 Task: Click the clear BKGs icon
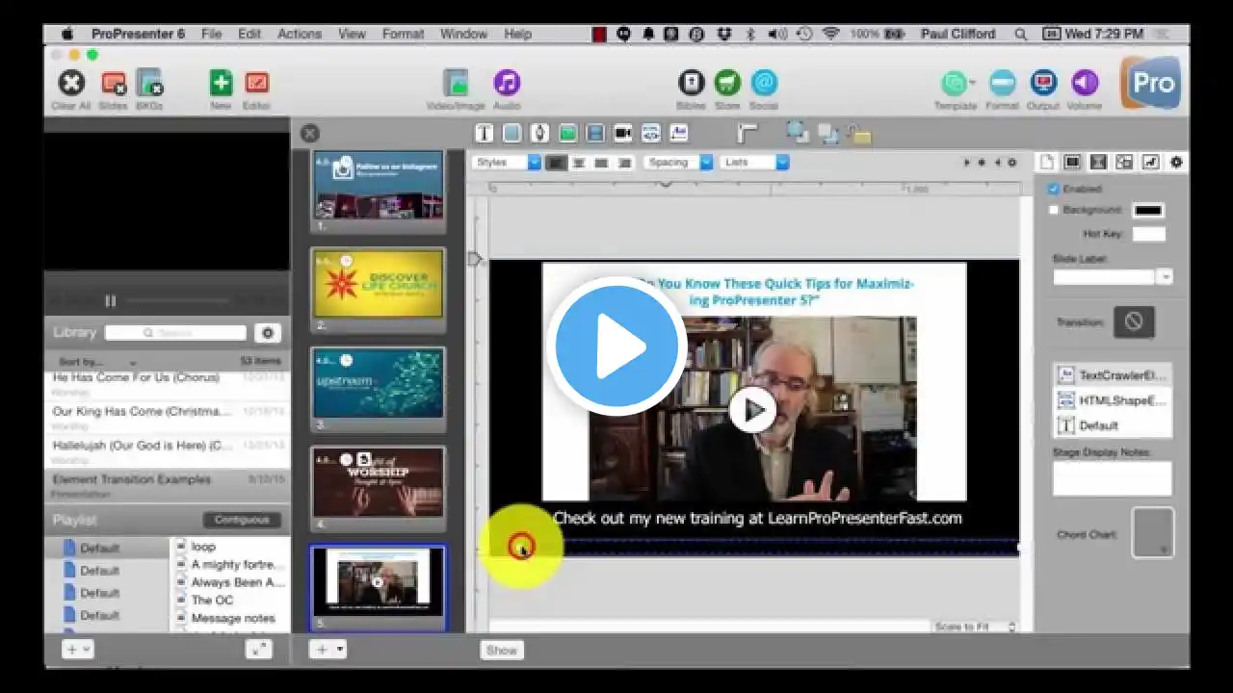pos(149,84)
